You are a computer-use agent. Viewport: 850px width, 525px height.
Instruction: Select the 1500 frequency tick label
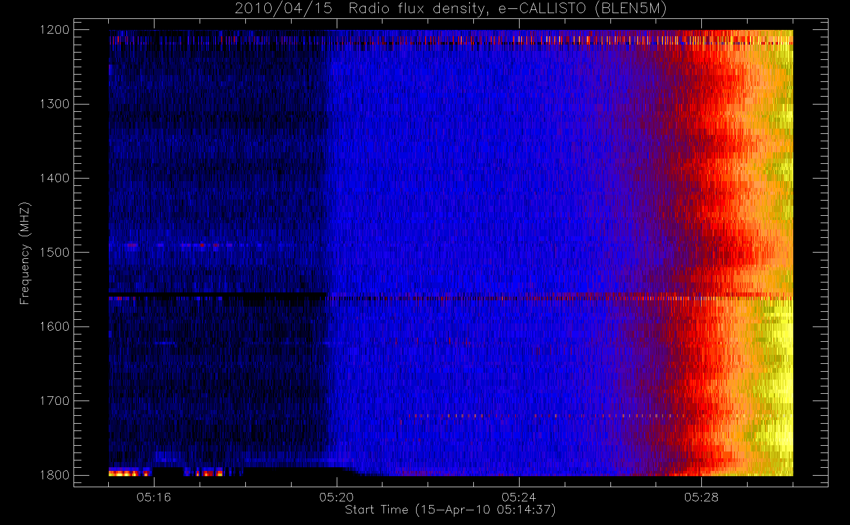point(55,253)
